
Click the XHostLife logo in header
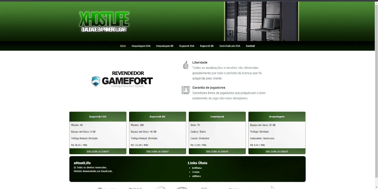tap(104, 22)
